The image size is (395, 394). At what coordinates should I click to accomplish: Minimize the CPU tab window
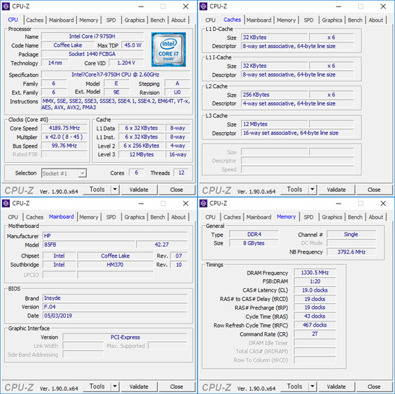(x=141, y=7)
